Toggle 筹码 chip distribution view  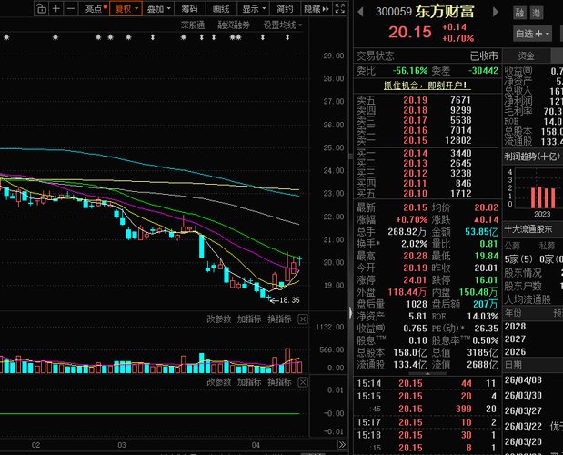tap(189, 8)
